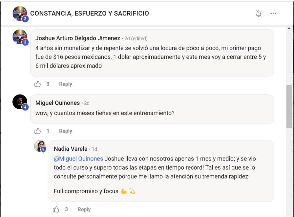
Task: Click the scrollbar up arrow
Action: point(289,28)
